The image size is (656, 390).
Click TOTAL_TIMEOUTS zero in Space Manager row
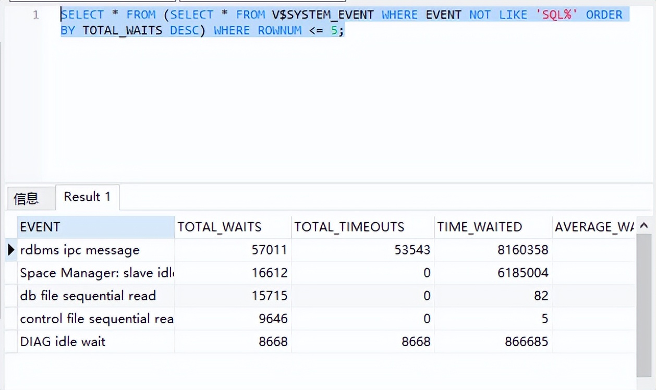coord(427,273)
